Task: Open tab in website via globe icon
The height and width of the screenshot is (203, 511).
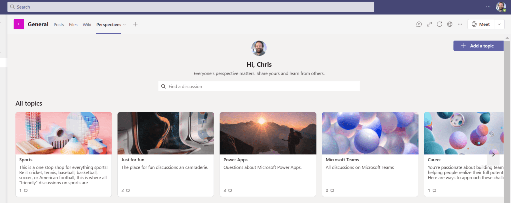Action: click(450, 24)
